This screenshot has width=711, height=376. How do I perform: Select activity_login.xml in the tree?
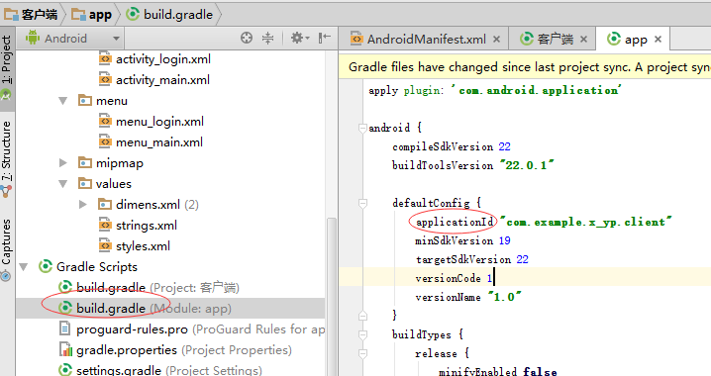click(155, 59)
